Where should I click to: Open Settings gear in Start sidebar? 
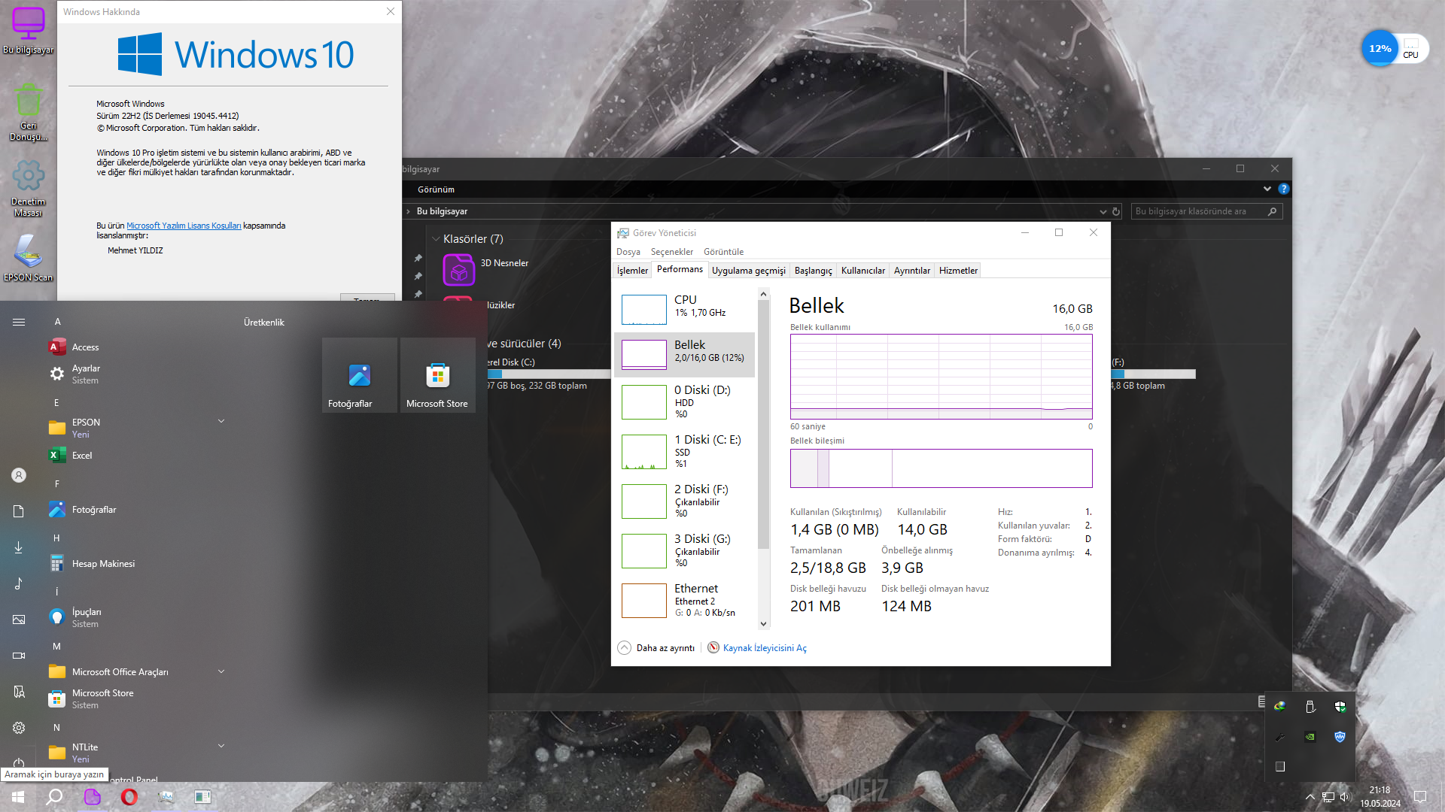tap(19, 728)
